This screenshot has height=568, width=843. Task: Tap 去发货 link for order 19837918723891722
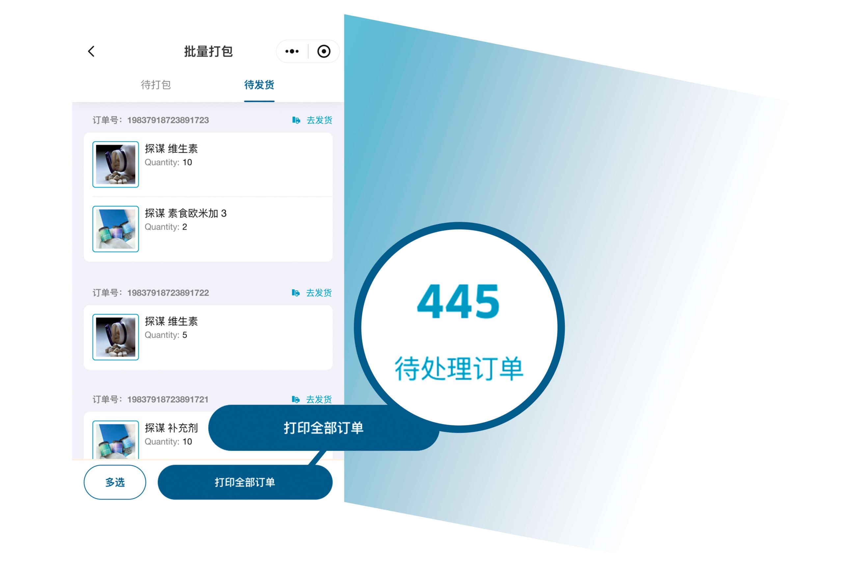point(319,293)
